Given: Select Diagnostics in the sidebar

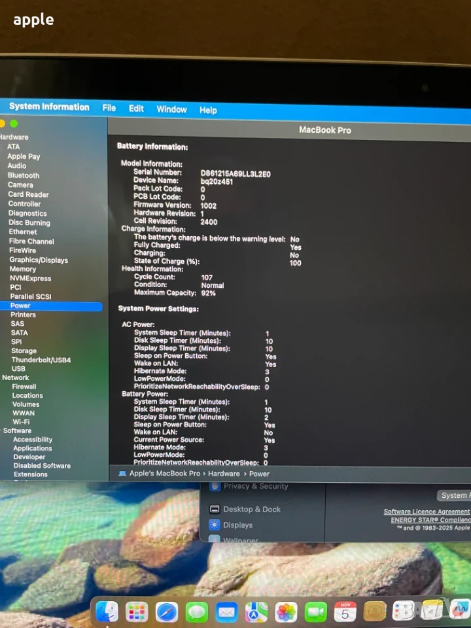Looking at the screenshot, I should (x=27, y=213).
